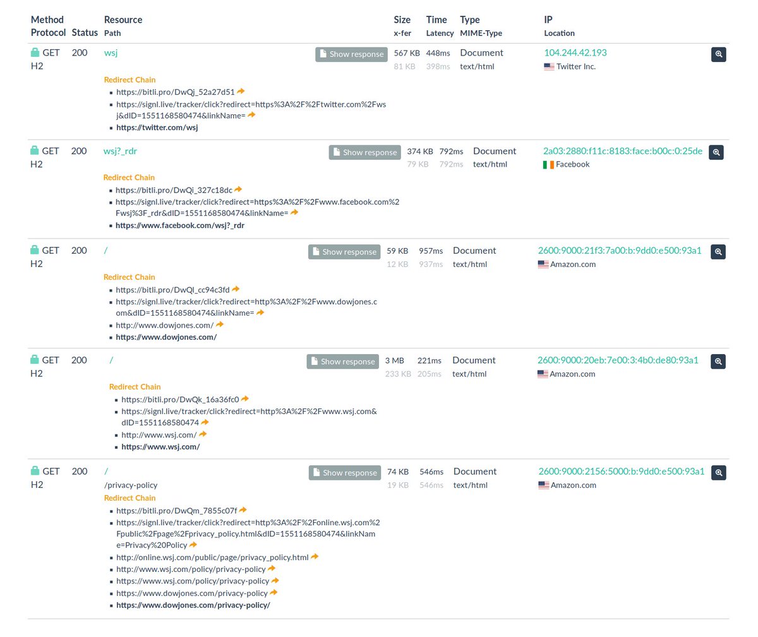The width and height of the screenshot is (758, 637).
Task: Click the arrow after https://www.dowjones.com/privacy-policy
Action: click(x=274, y=593)
